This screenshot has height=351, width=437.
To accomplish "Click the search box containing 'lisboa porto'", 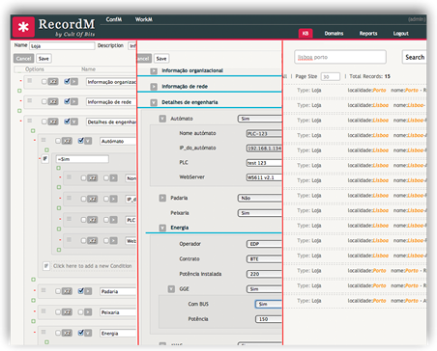I will 340,57.
